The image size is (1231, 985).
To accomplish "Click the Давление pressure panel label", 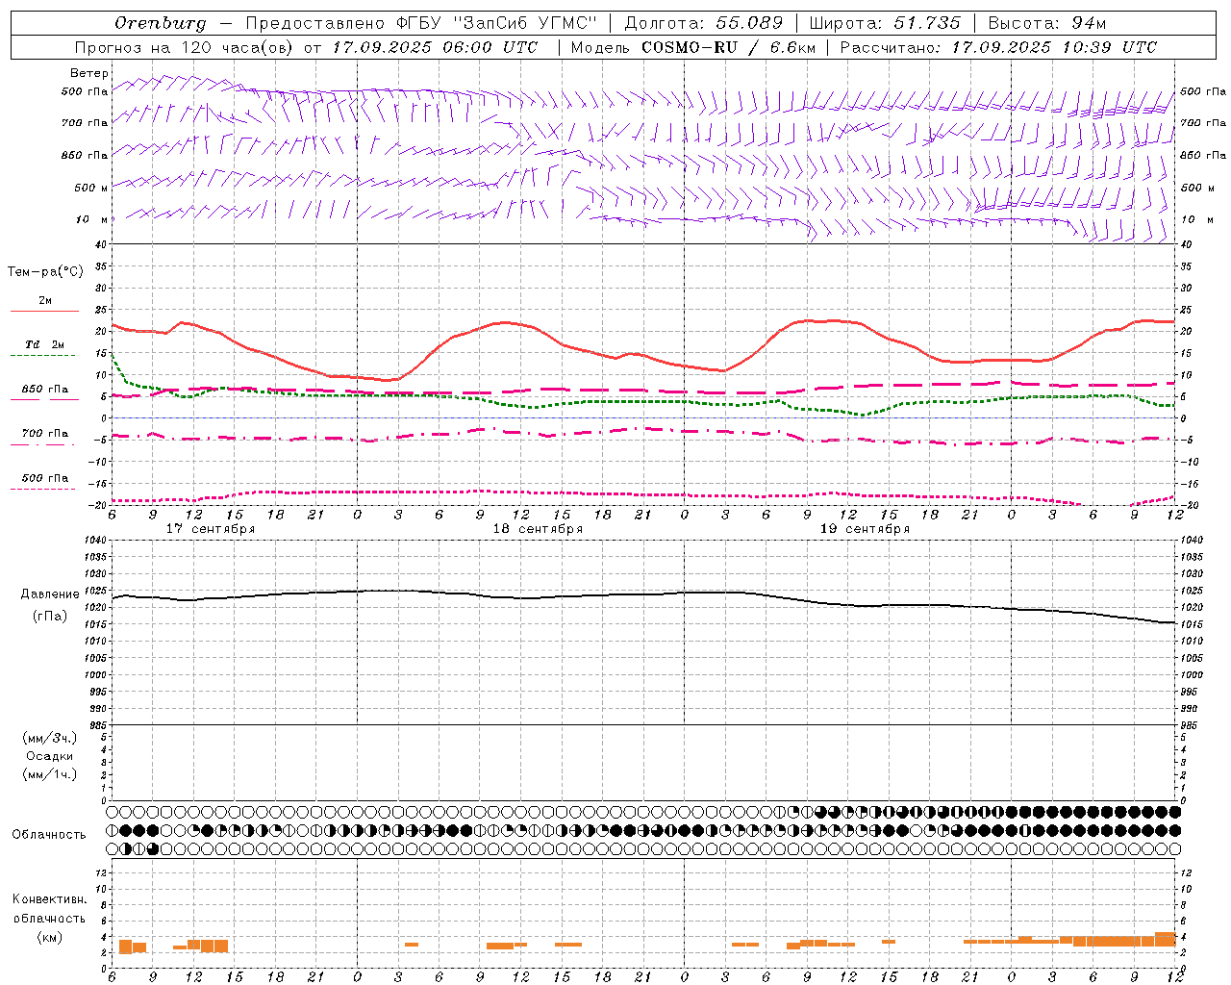I will click(50, 594).
